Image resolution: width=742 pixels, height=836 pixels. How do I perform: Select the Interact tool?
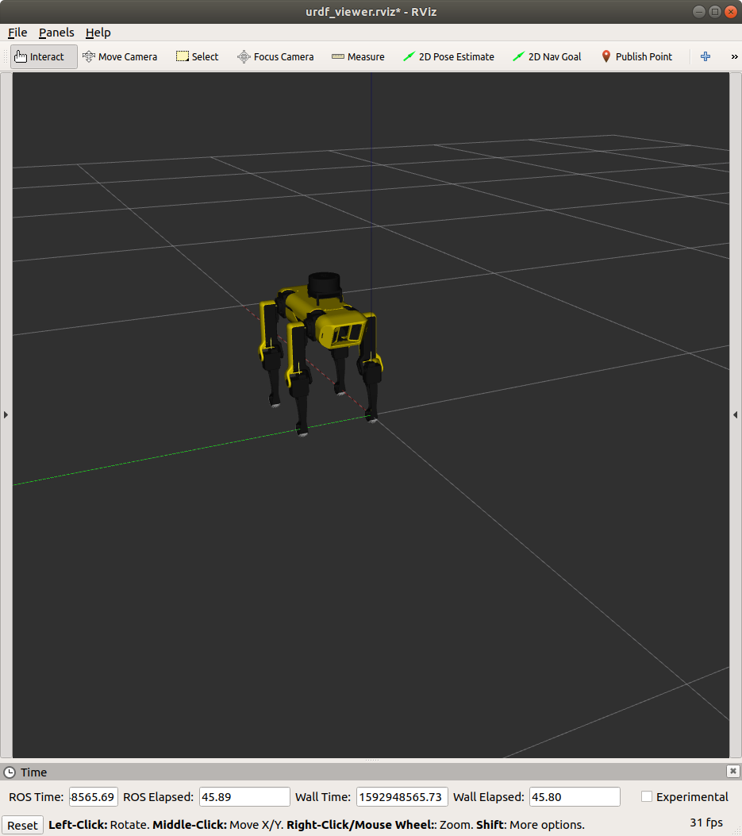click(x=44, y=56)
